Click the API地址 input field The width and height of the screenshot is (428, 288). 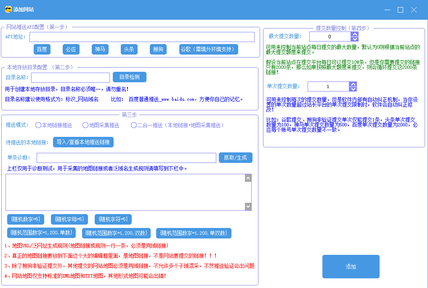tap(142, 37)
